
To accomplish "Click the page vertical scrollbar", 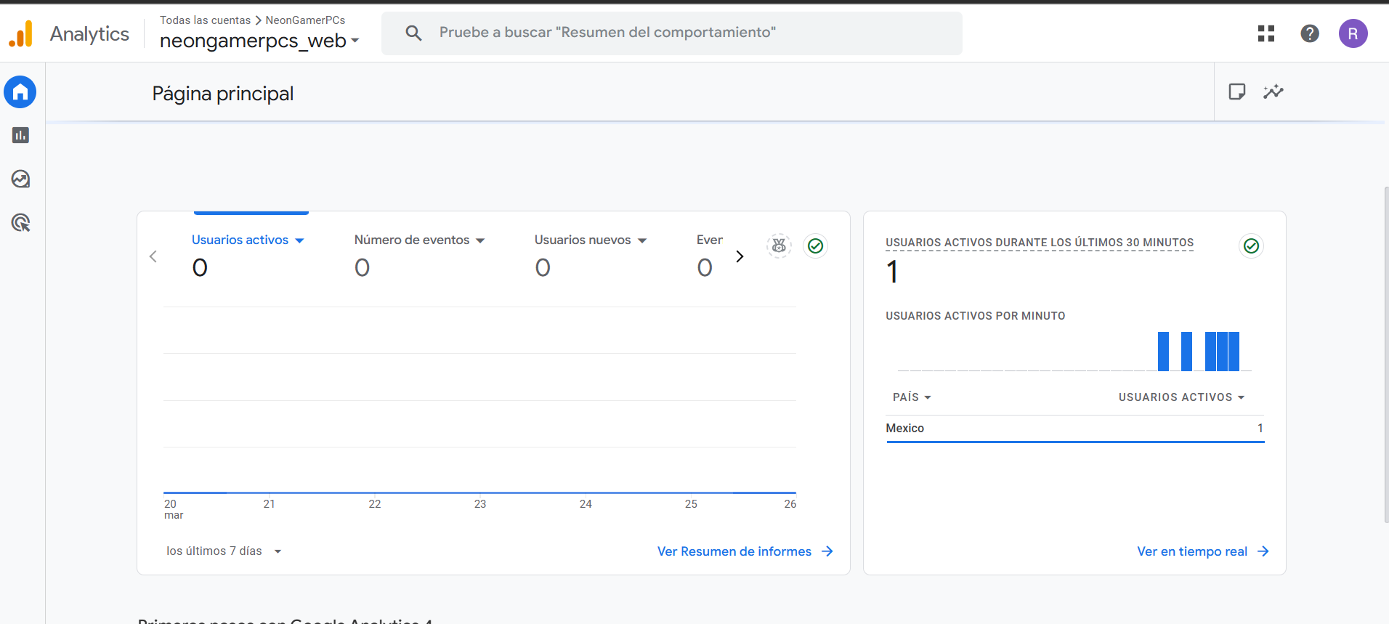I will click(1386, 354).
